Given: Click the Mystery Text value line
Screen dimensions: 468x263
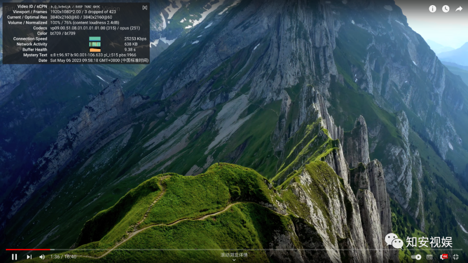Looking at the screenshot, I should coord(93,55).
